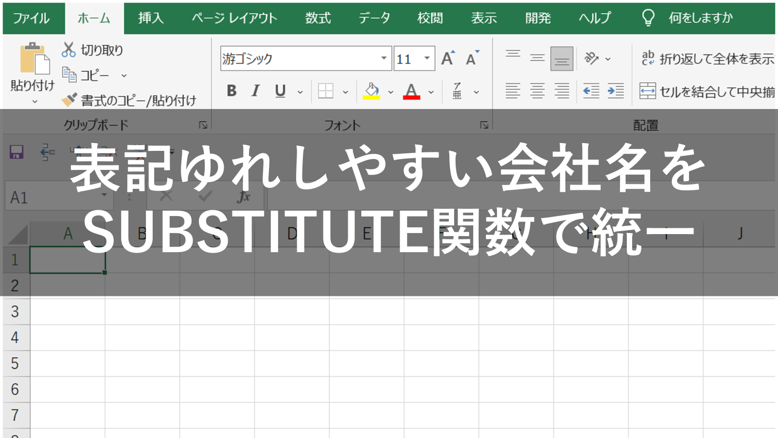The height and width of the screenshot is (438, 778).
Task: Click the phonetic guide (ふりがな) icon
Action: 457,91
